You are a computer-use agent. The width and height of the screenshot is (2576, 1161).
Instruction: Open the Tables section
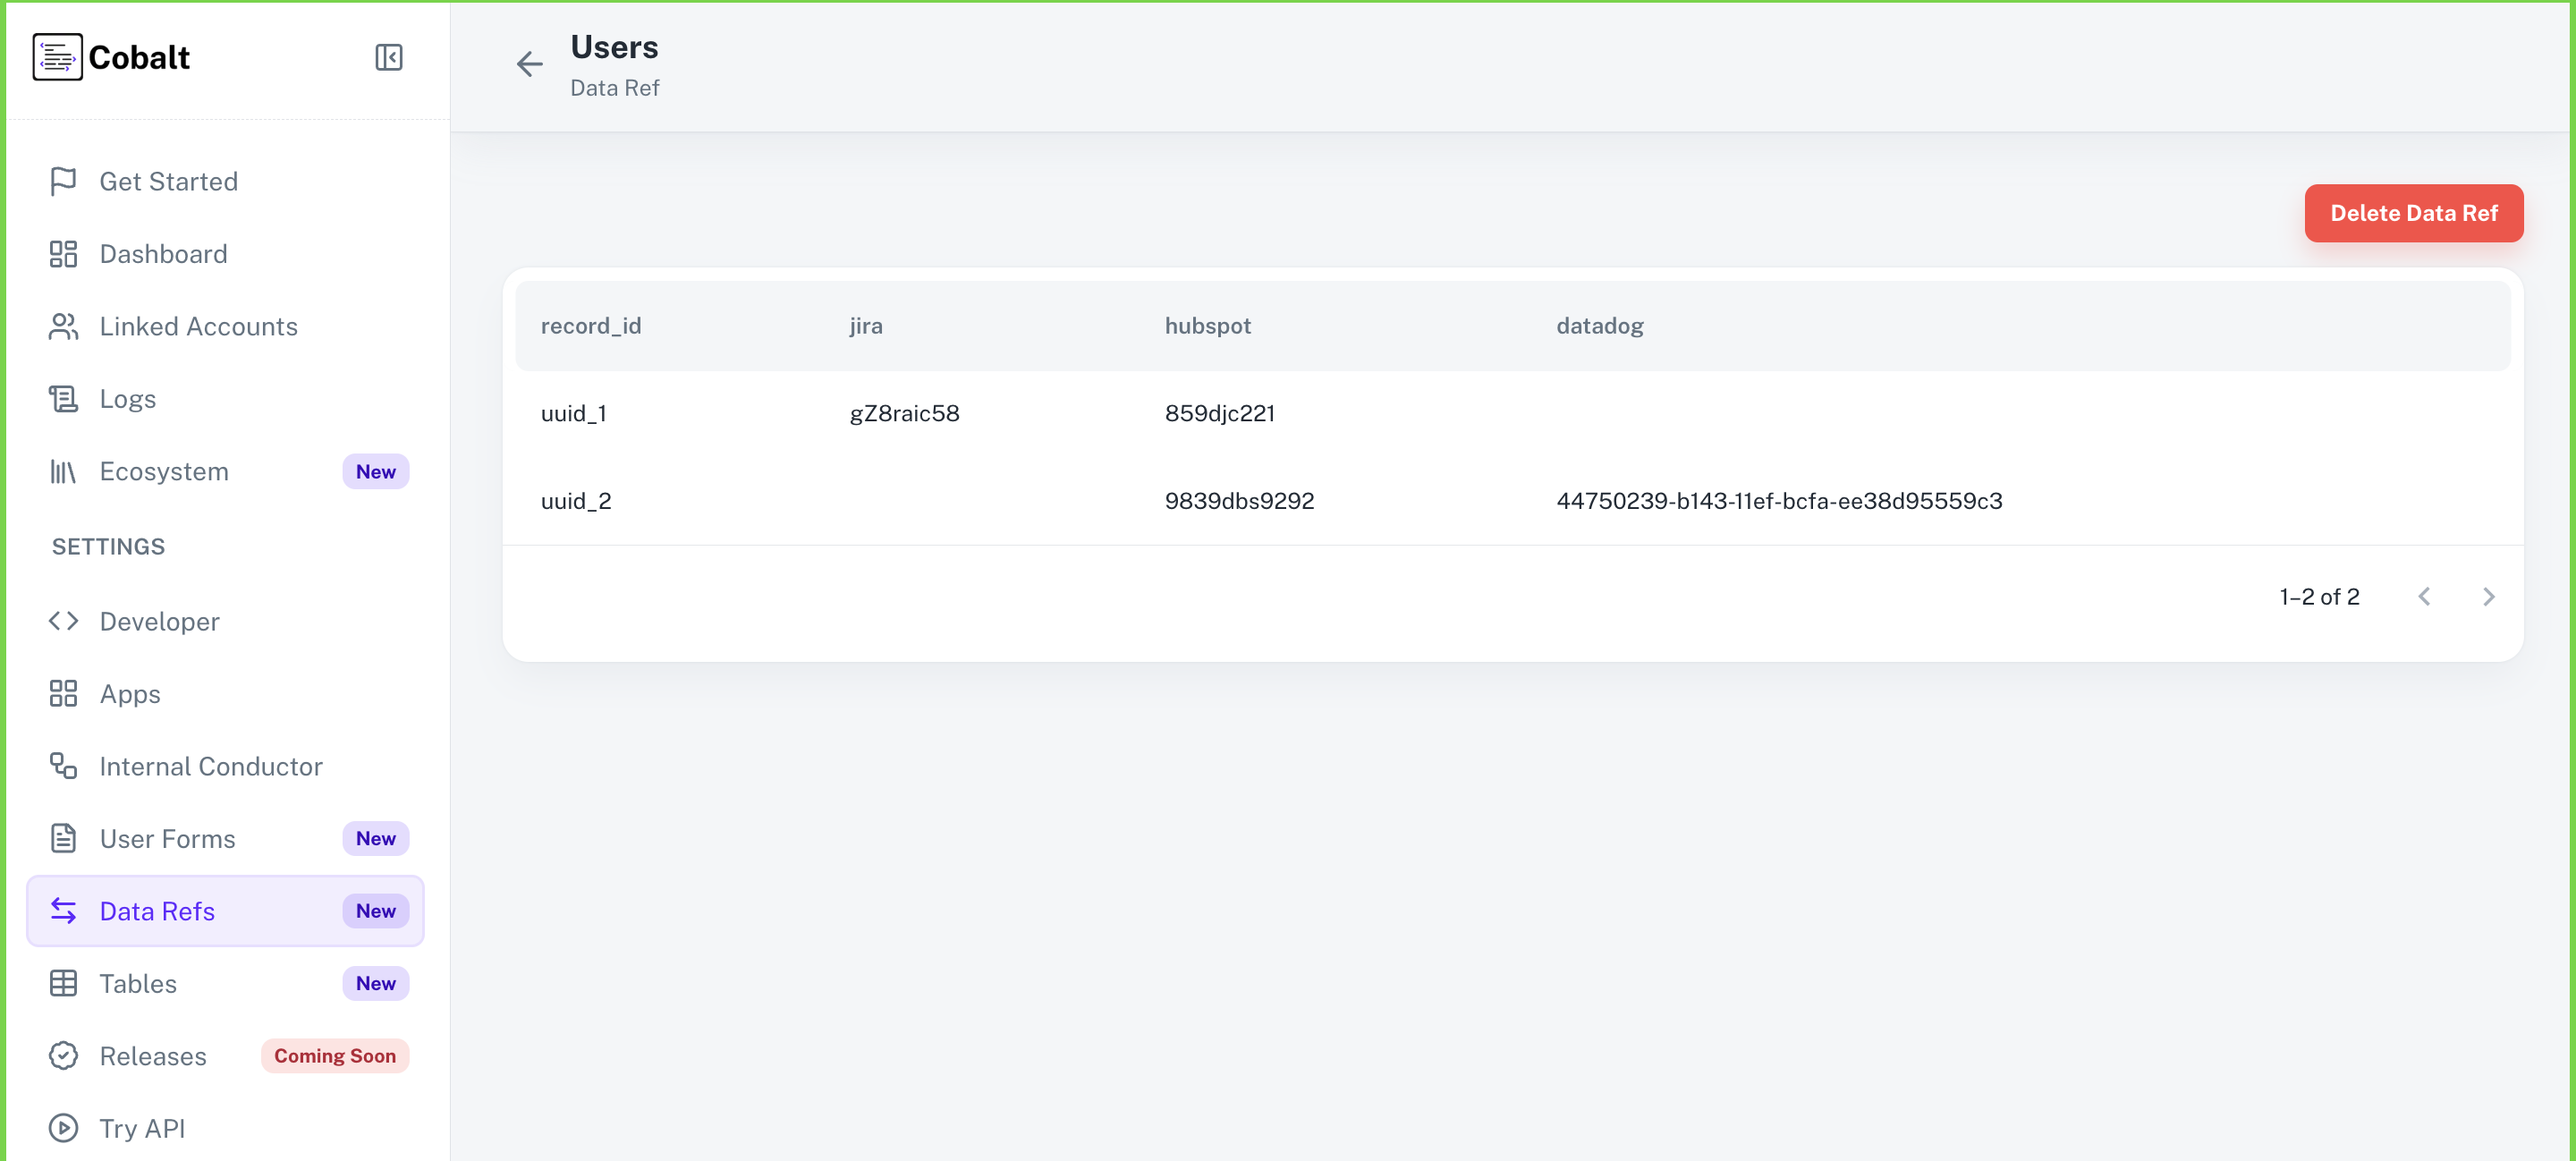pyautogui.click(x=138, y=983)
